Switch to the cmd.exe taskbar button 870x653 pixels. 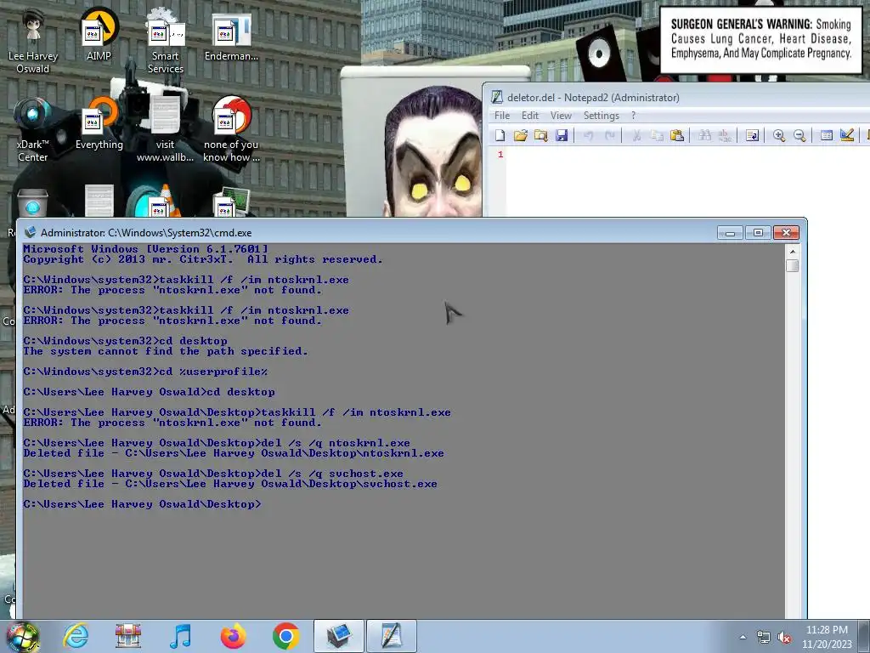[x=338, y=636]
